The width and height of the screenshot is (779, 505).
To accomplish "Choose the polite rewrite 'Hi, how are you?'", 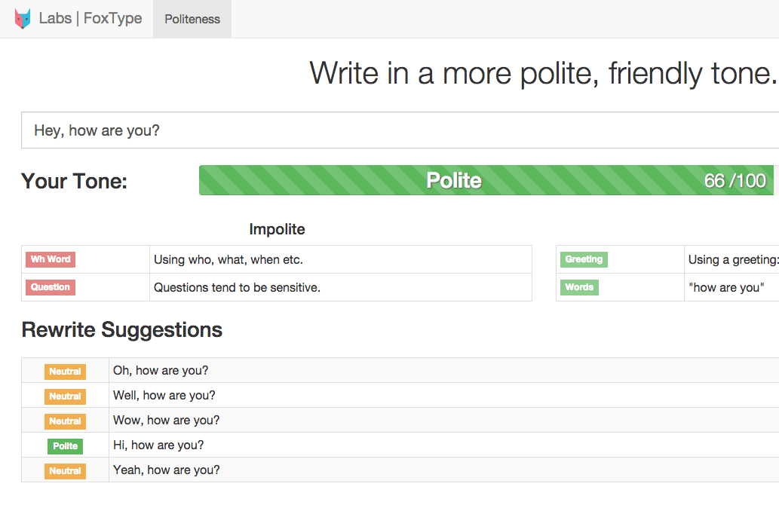I will [158, 445].
